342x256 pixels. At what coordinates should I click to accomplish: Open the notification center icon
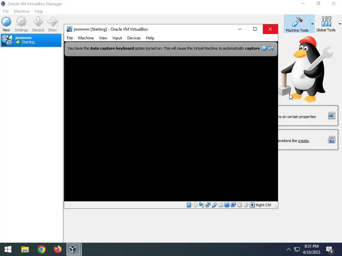pos(330,249)
